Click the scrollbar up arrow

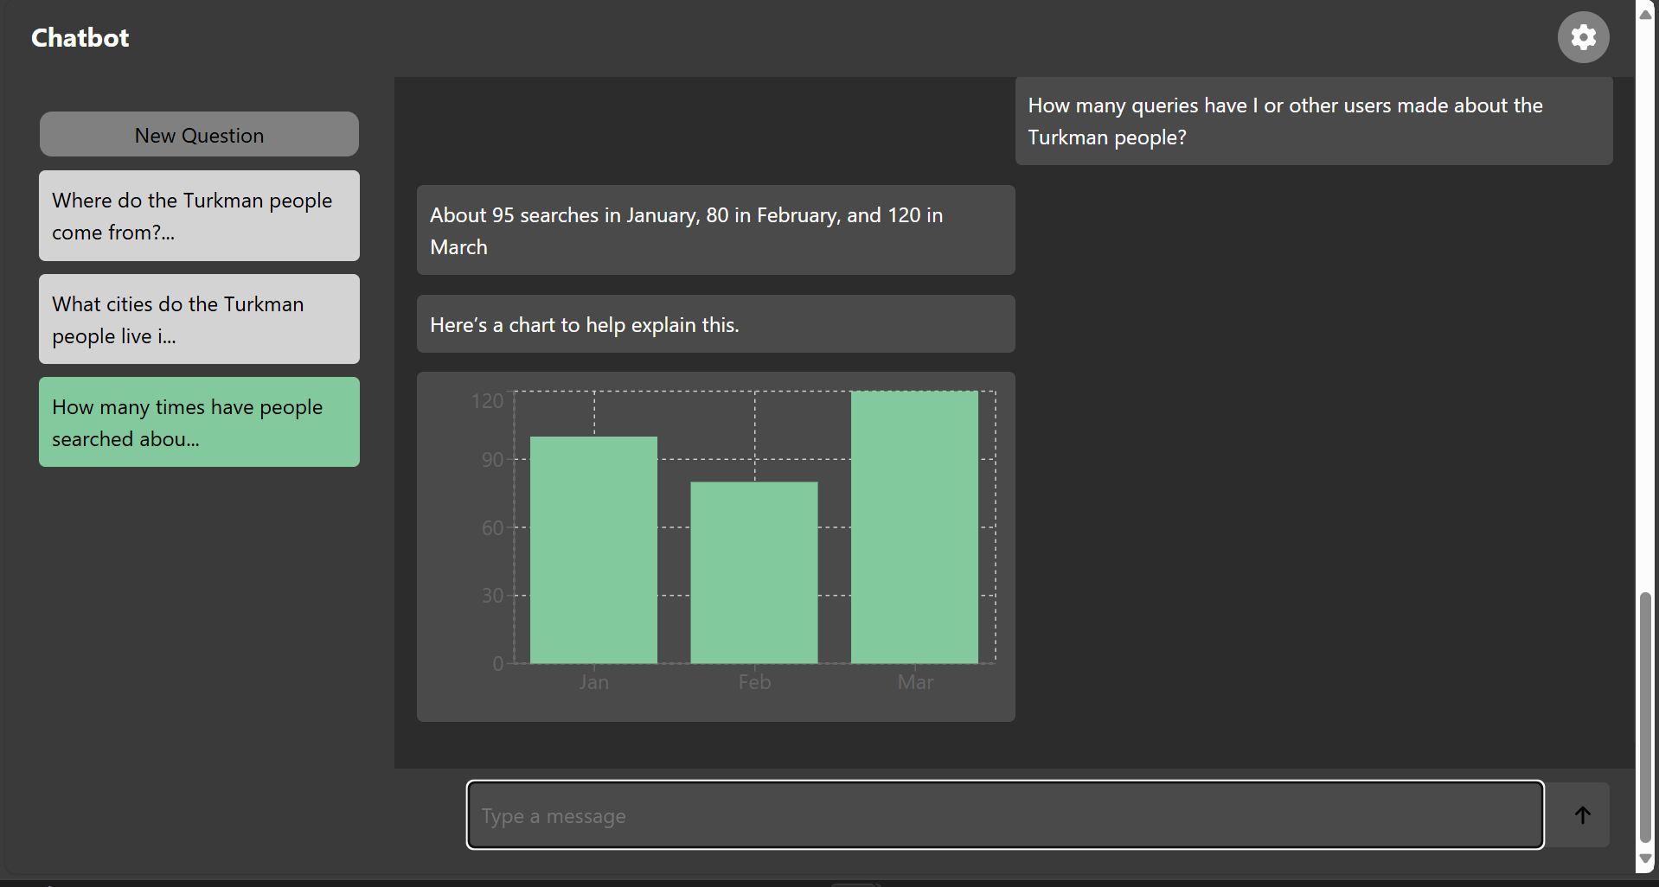pyautogui.click(x=1645, y=15)
